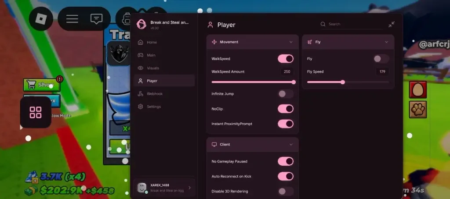
Task: Click the WalkSpeed Amount slider handle
Action: 294,82
